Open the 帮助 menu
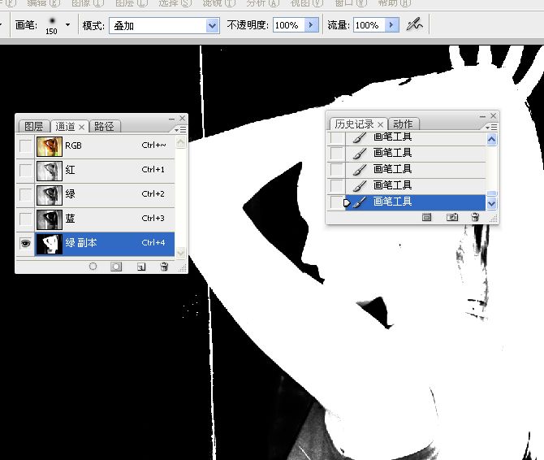 [395, 3]
